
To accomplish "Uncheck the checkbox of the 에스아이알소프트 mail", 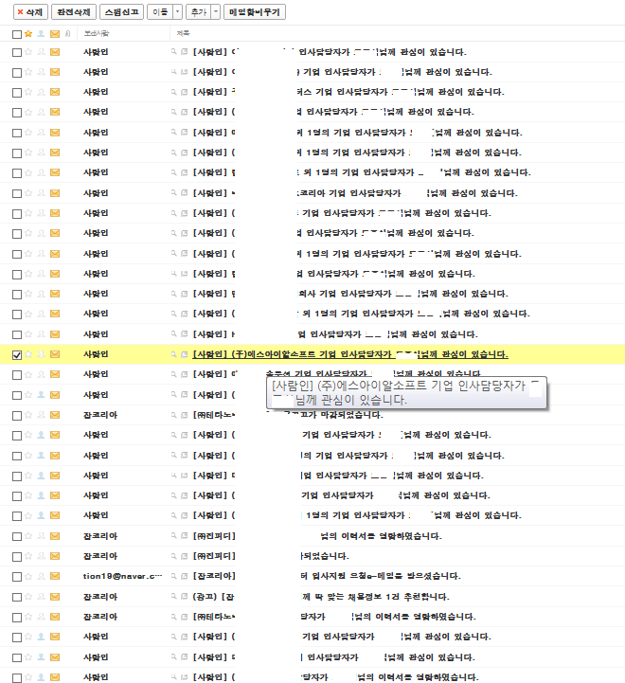I will click(x=17, y=355).
